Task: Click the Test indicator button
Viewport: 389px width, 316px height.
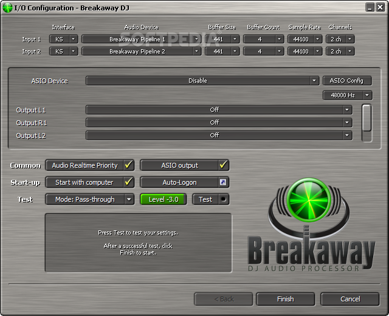Action: 211,199
